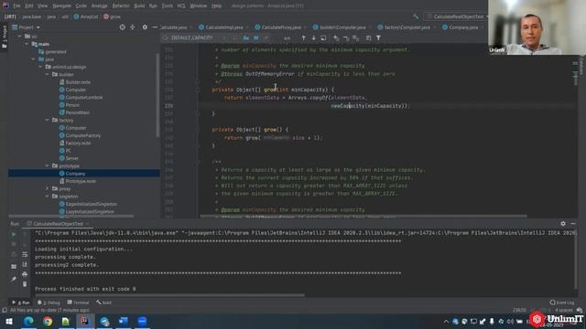Viewport: 586px width, 329px height.
Task: Pin the Run tab
Action: 14,279
